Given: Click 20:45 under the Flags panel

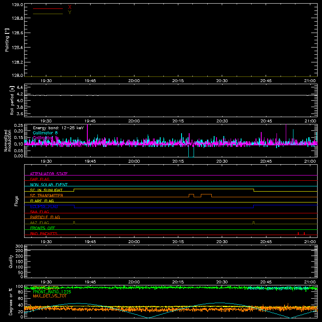Looking at the screenshot, I should coord(266,242).
